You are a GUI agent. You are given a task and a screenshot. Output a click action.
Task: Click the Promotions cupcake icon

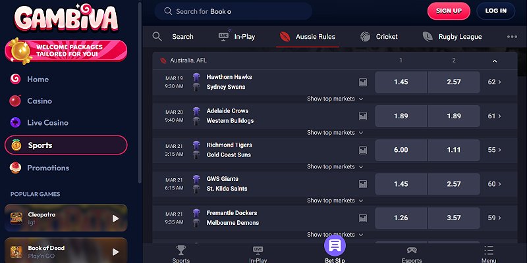tap(15, 168)
